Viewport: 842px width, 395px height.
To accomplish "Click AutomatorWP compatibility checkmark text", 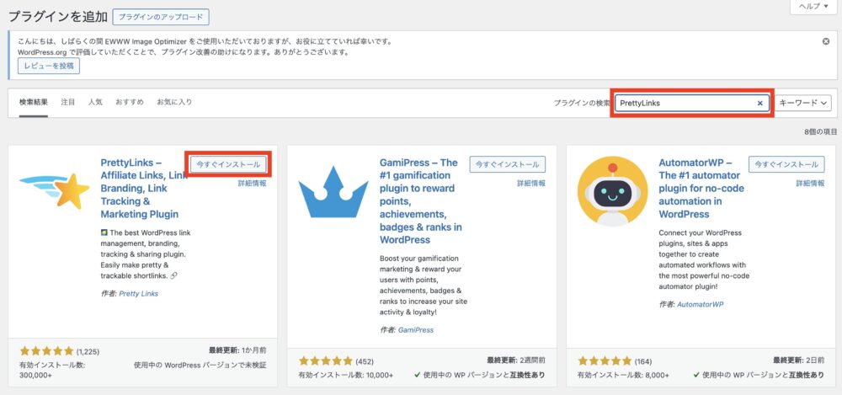I will (759, 375).
